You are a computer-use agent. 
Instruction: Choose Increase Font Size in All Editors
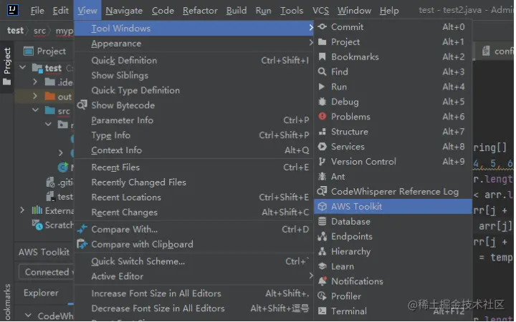pos(193,293)
